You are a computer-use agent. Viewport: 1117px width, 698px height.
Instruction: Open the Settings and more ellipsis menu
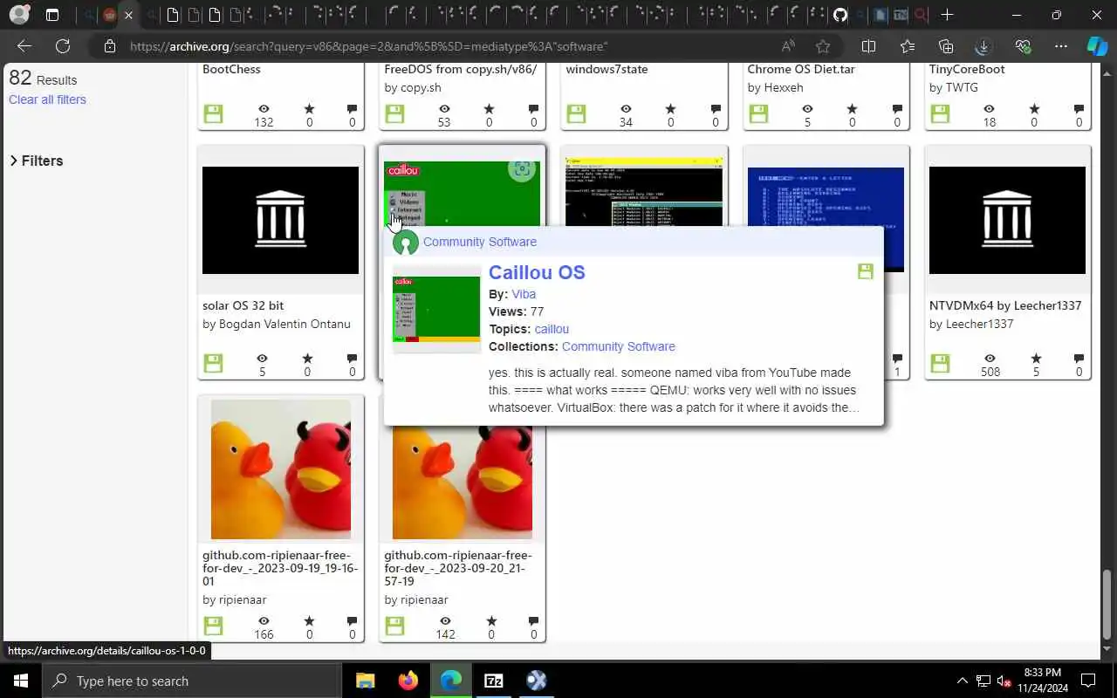coord(1061,46)
